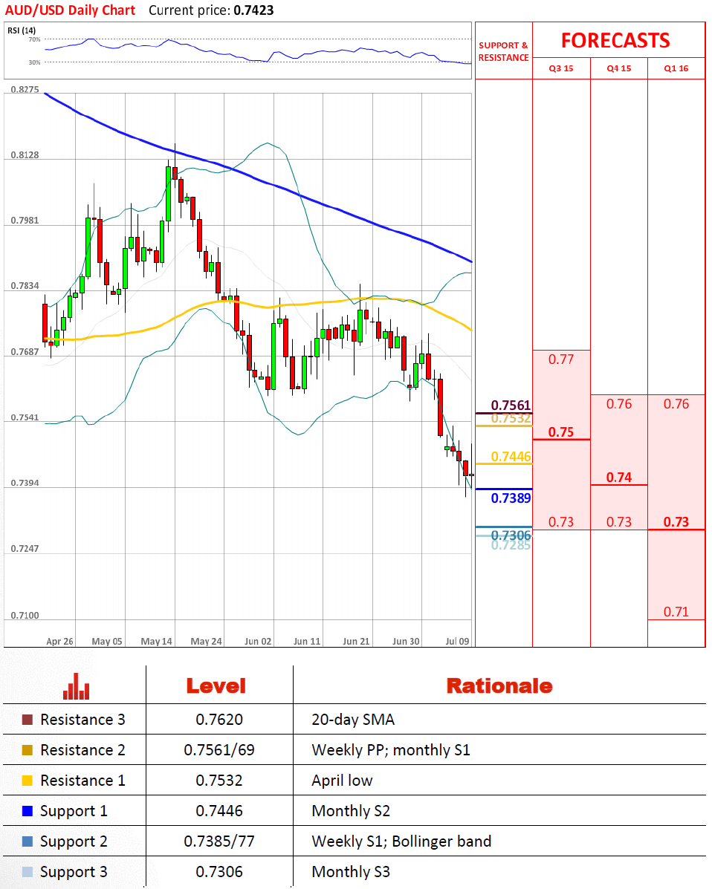Click the 0.7385/77 level cell

click(x=219, y=841)
